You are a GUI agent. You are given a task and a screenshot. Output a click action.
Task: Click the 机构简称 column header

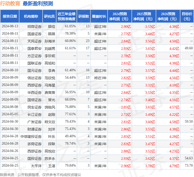click(31, 16)
